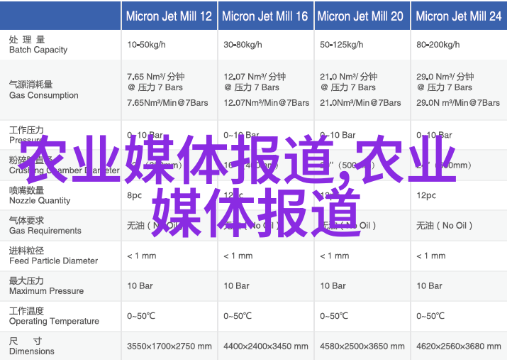
Task: Click the 29.0 Nm³ gas consumption cell
Action: click(x=458, y=89)
